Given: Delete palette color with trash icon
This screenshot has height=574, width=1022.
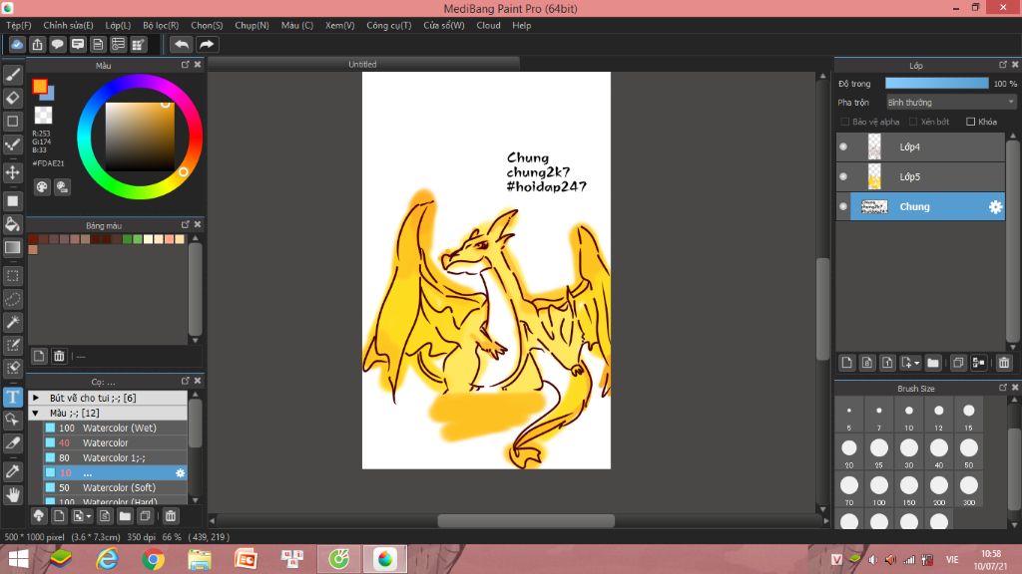Looking at the screenshot, I should [59, 356].
